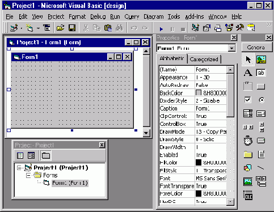Open the Data View Window icon

tap(251, 28)
